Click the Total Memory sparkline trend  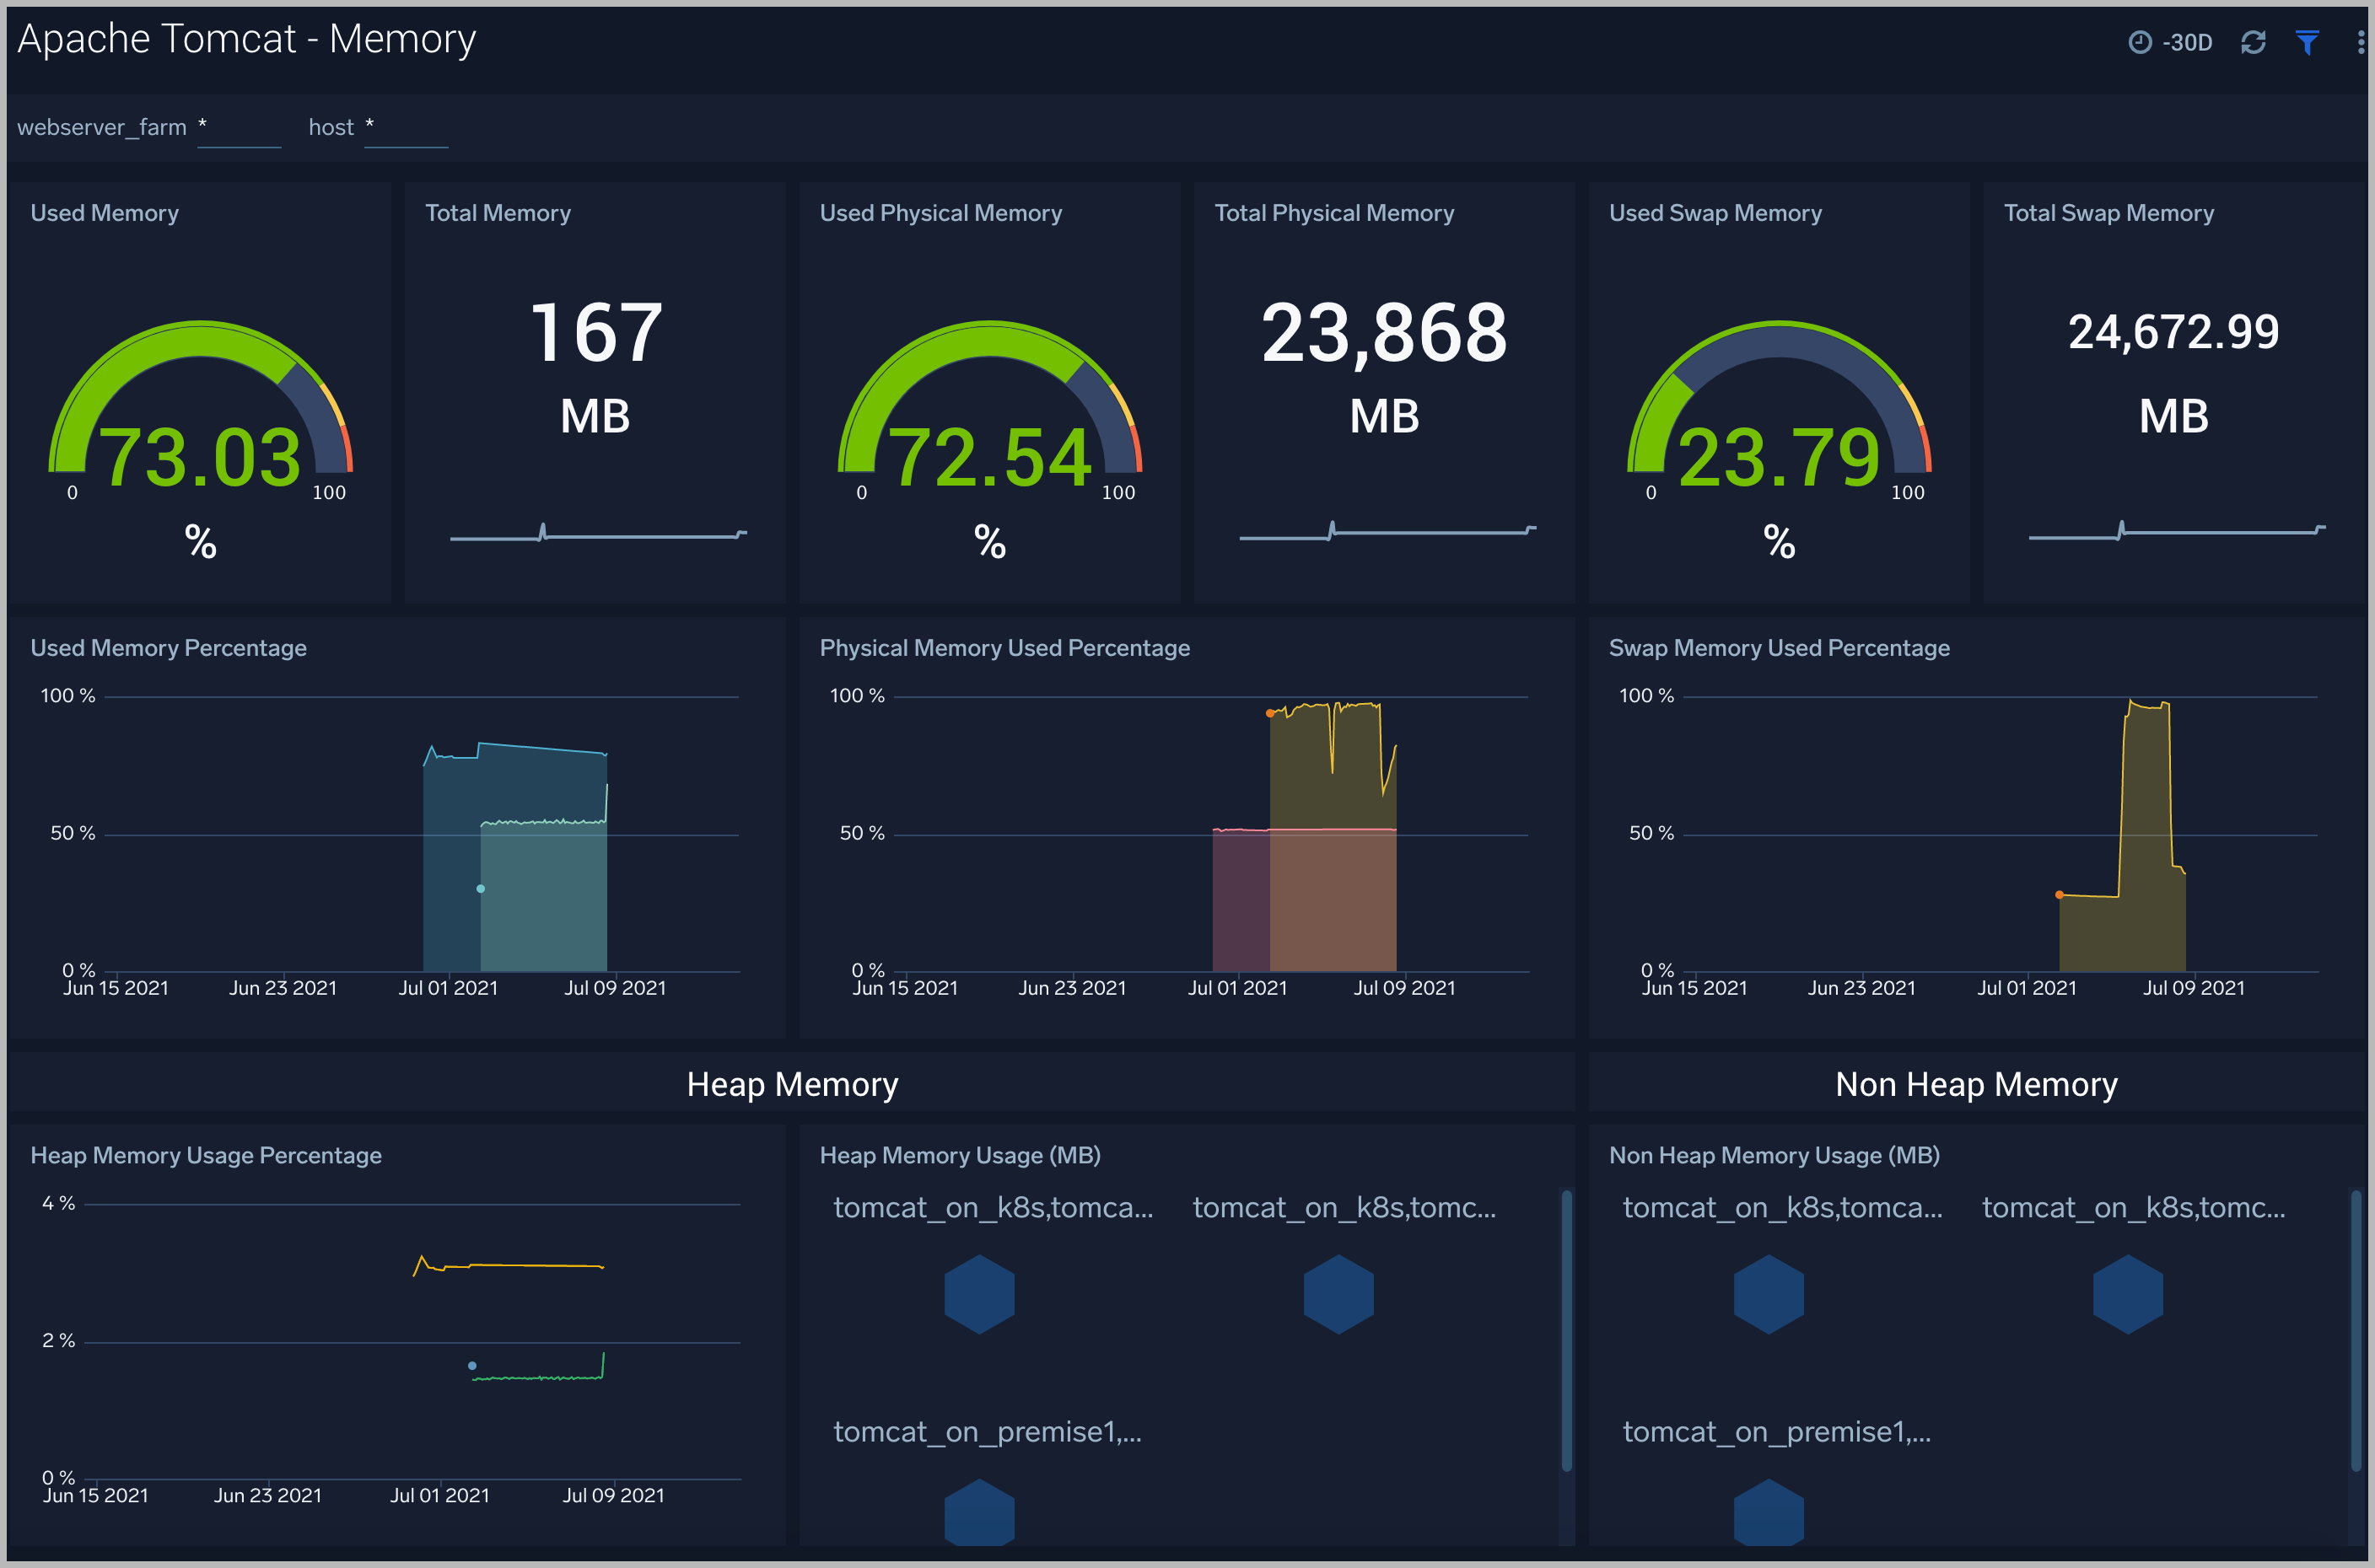[597, 535]
